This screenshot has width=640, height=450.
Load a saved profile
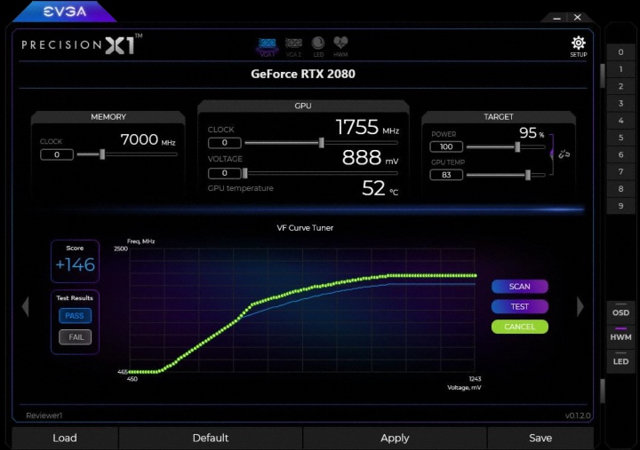point(65,438)
